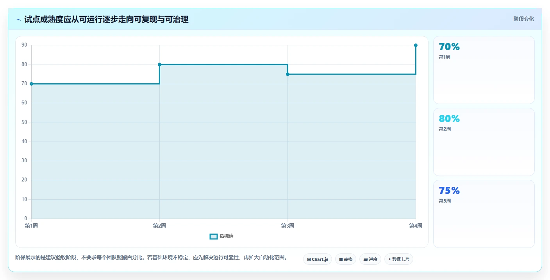550x280 pixels.
Task: Click the y-axis value 50
Action: (24, 122)
